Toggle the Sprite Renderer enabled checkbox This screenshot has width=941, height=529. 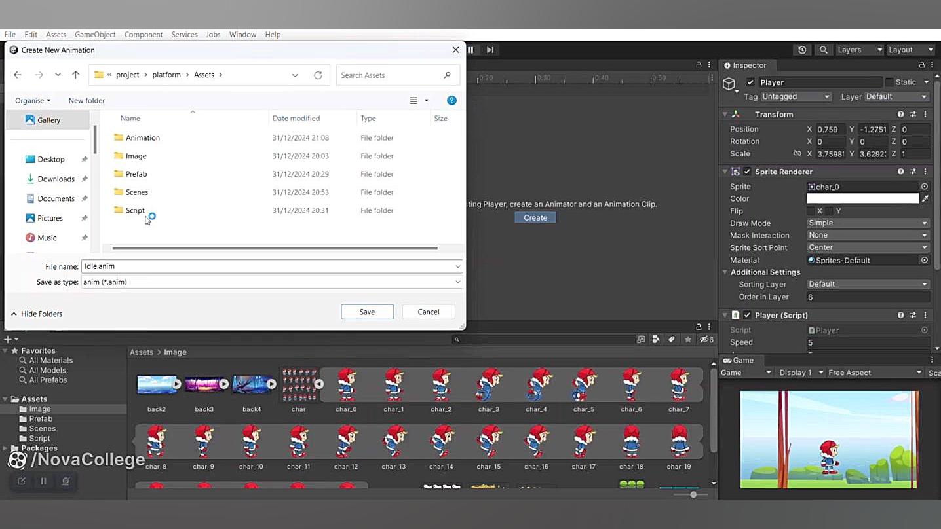click(x=747, y=172)
